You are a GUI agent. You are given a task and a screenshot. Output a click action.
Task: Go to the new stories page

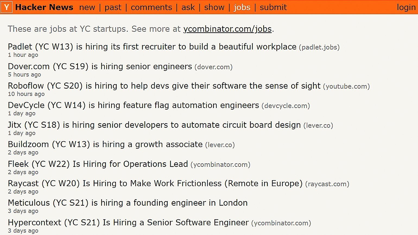(87, 7)
